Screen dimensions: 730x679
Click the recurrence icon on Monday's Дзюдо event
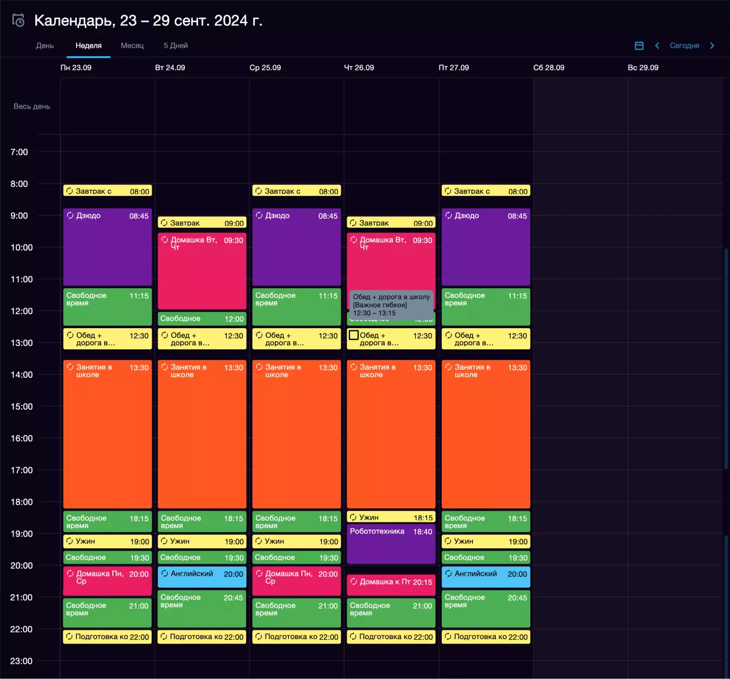point(70,215)
